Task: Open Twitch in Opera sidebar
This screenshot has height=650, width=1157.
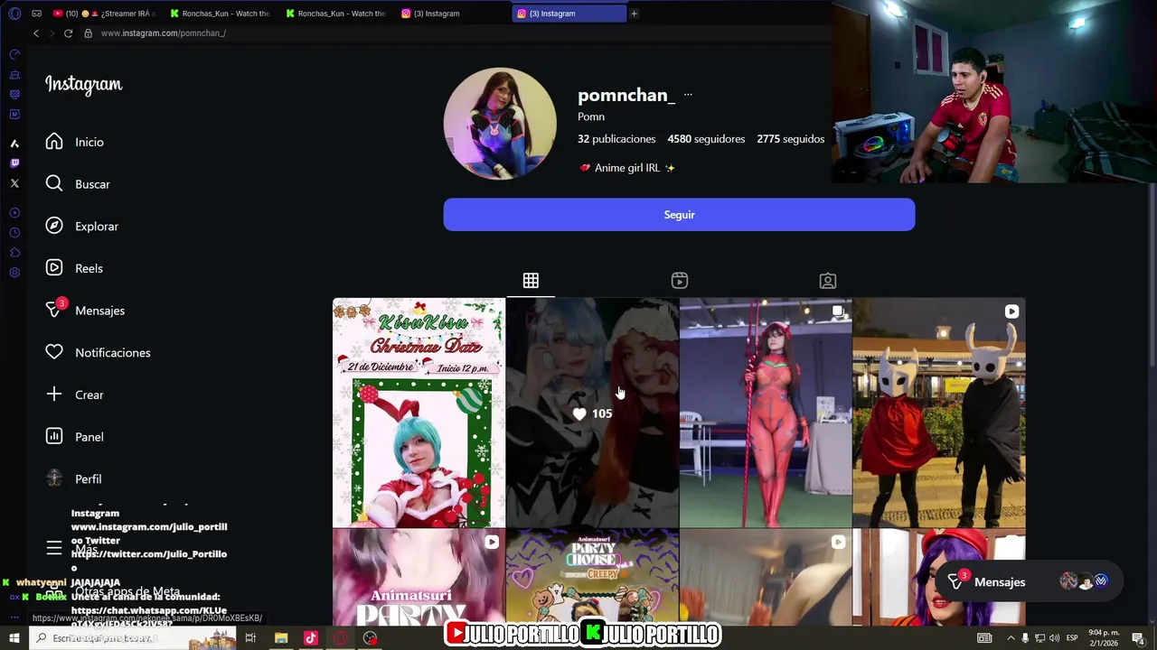Action: click(x=14, y=163)
